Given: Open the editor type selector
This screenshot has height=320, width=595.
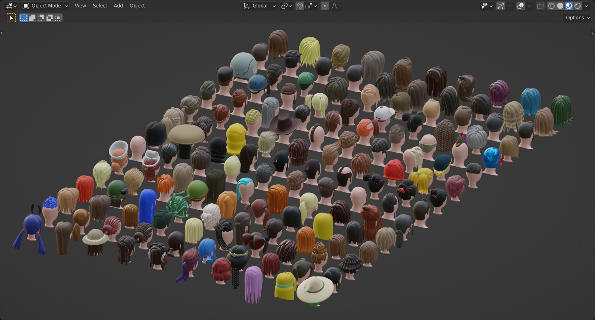Looking at the screenshot, I should tap(10, 6).
